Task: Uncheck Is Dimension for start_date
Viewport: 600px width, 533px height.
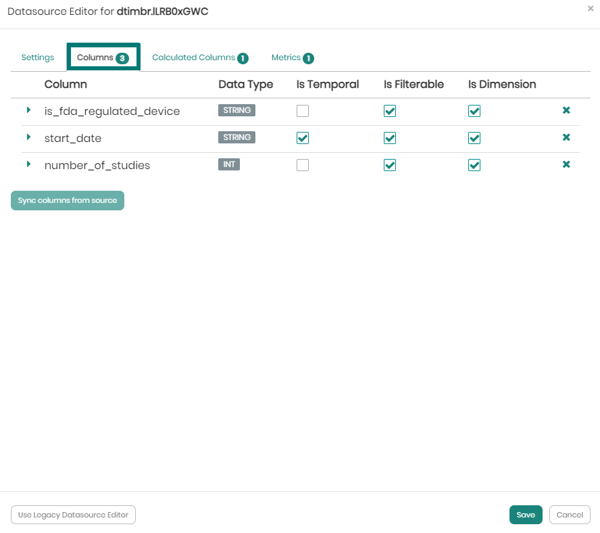Action: pyautogui.click(x=474, y=138)
